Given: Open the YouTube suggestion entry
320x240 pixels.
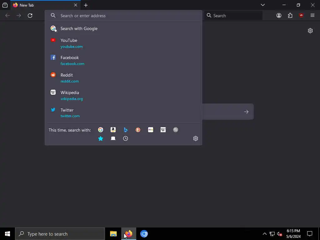Looking at the screenshot, I should tap(123, 43).
